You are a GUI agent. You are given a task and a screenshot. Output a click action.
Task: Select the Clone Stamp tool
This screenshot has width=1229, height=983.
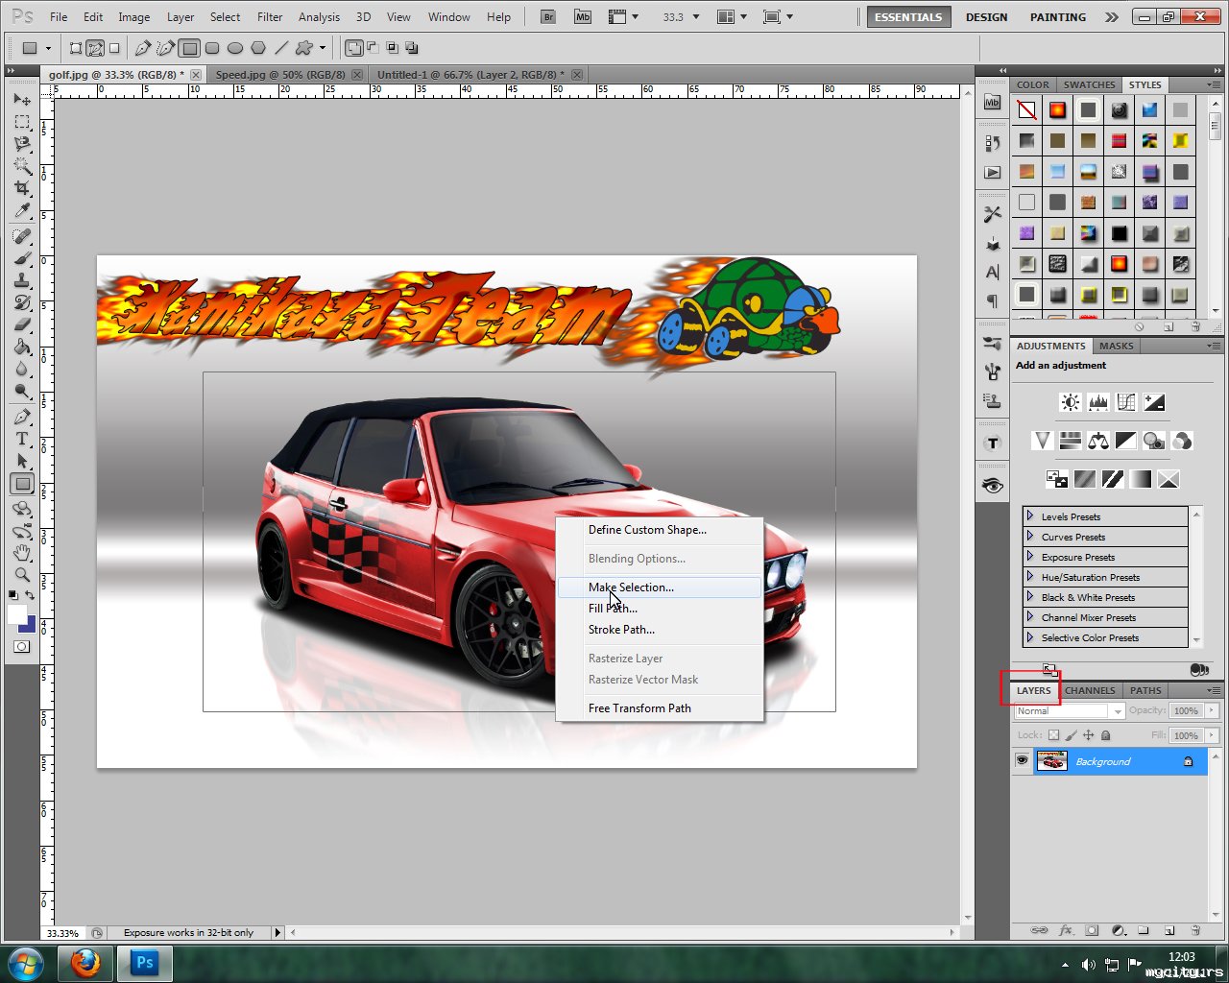coord(22,280)
